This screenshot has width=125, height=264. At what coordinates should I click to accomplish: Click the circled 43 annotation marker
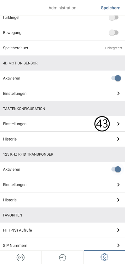tap(102, 124)
